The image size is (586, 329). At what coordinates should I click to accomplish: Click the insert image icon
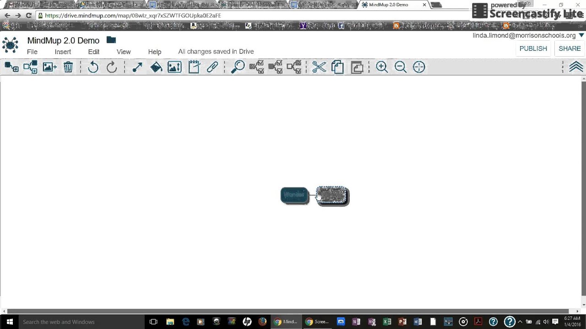tap(49, 67)
